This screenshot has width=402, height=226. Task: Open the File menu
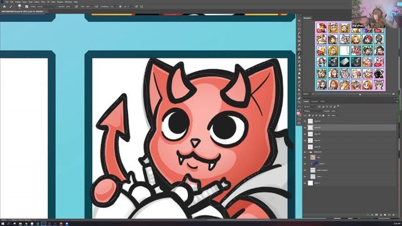(x=7, y=2)
